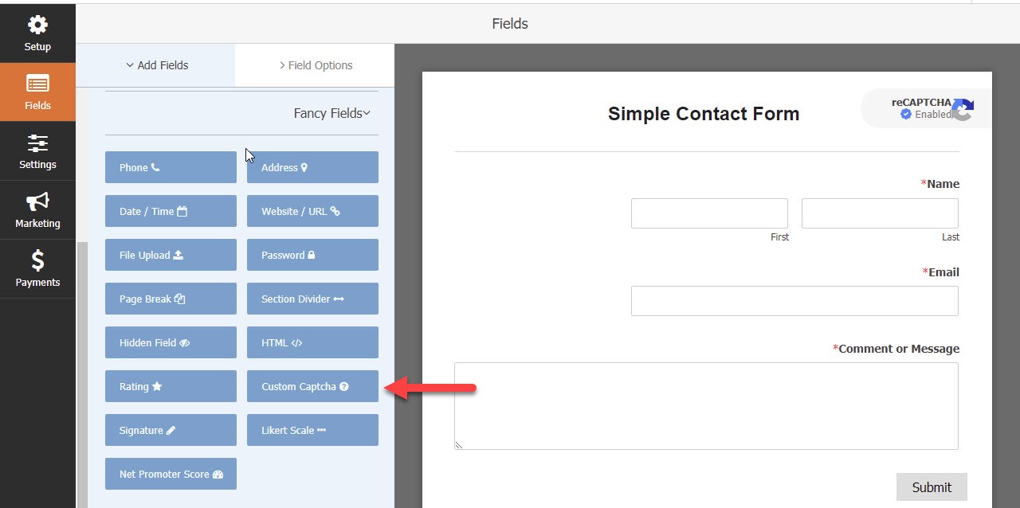
Task: Insert a File Upload field
Action: tap(171, 255)
